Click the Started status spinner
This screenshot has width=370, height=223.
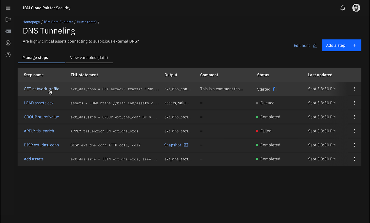[x=274, y=89]
